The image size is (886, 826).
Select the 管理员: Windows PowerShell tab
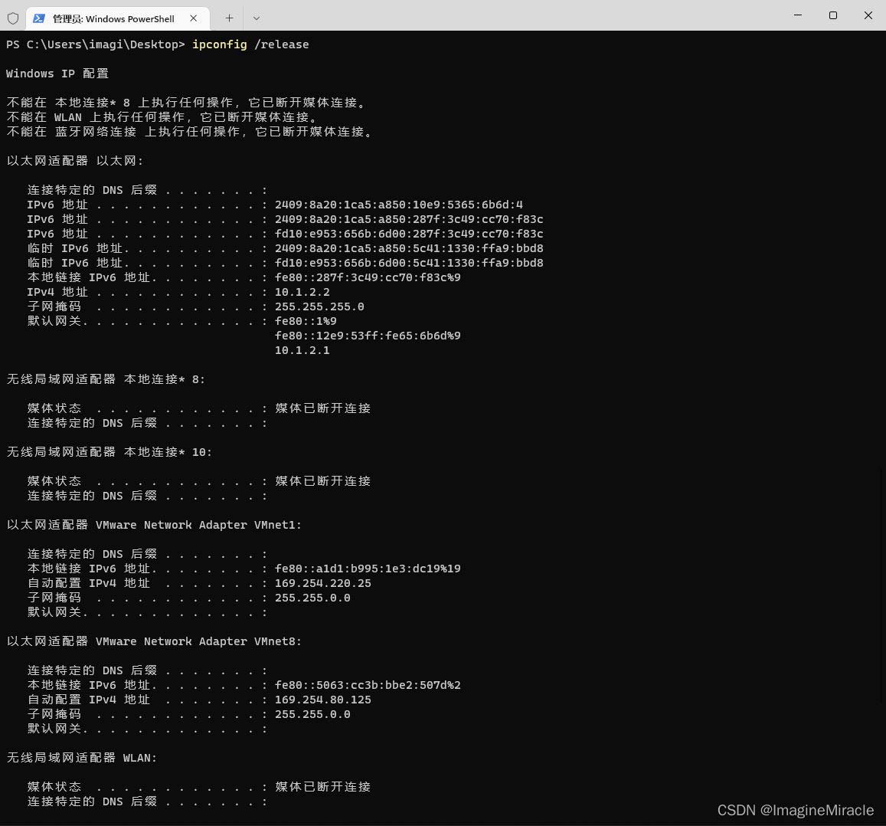coord(113,18)
